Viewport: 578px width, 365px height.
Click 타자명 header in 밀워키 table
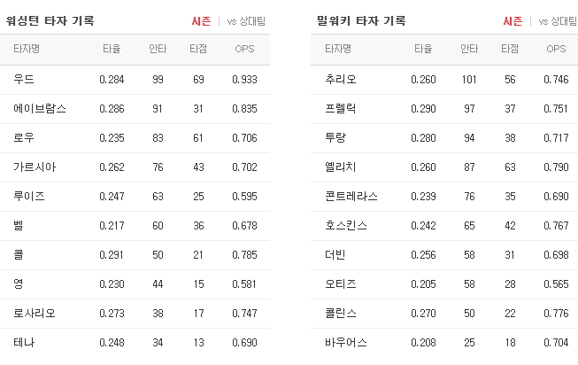pyautogui.click(x=338, y=49)
